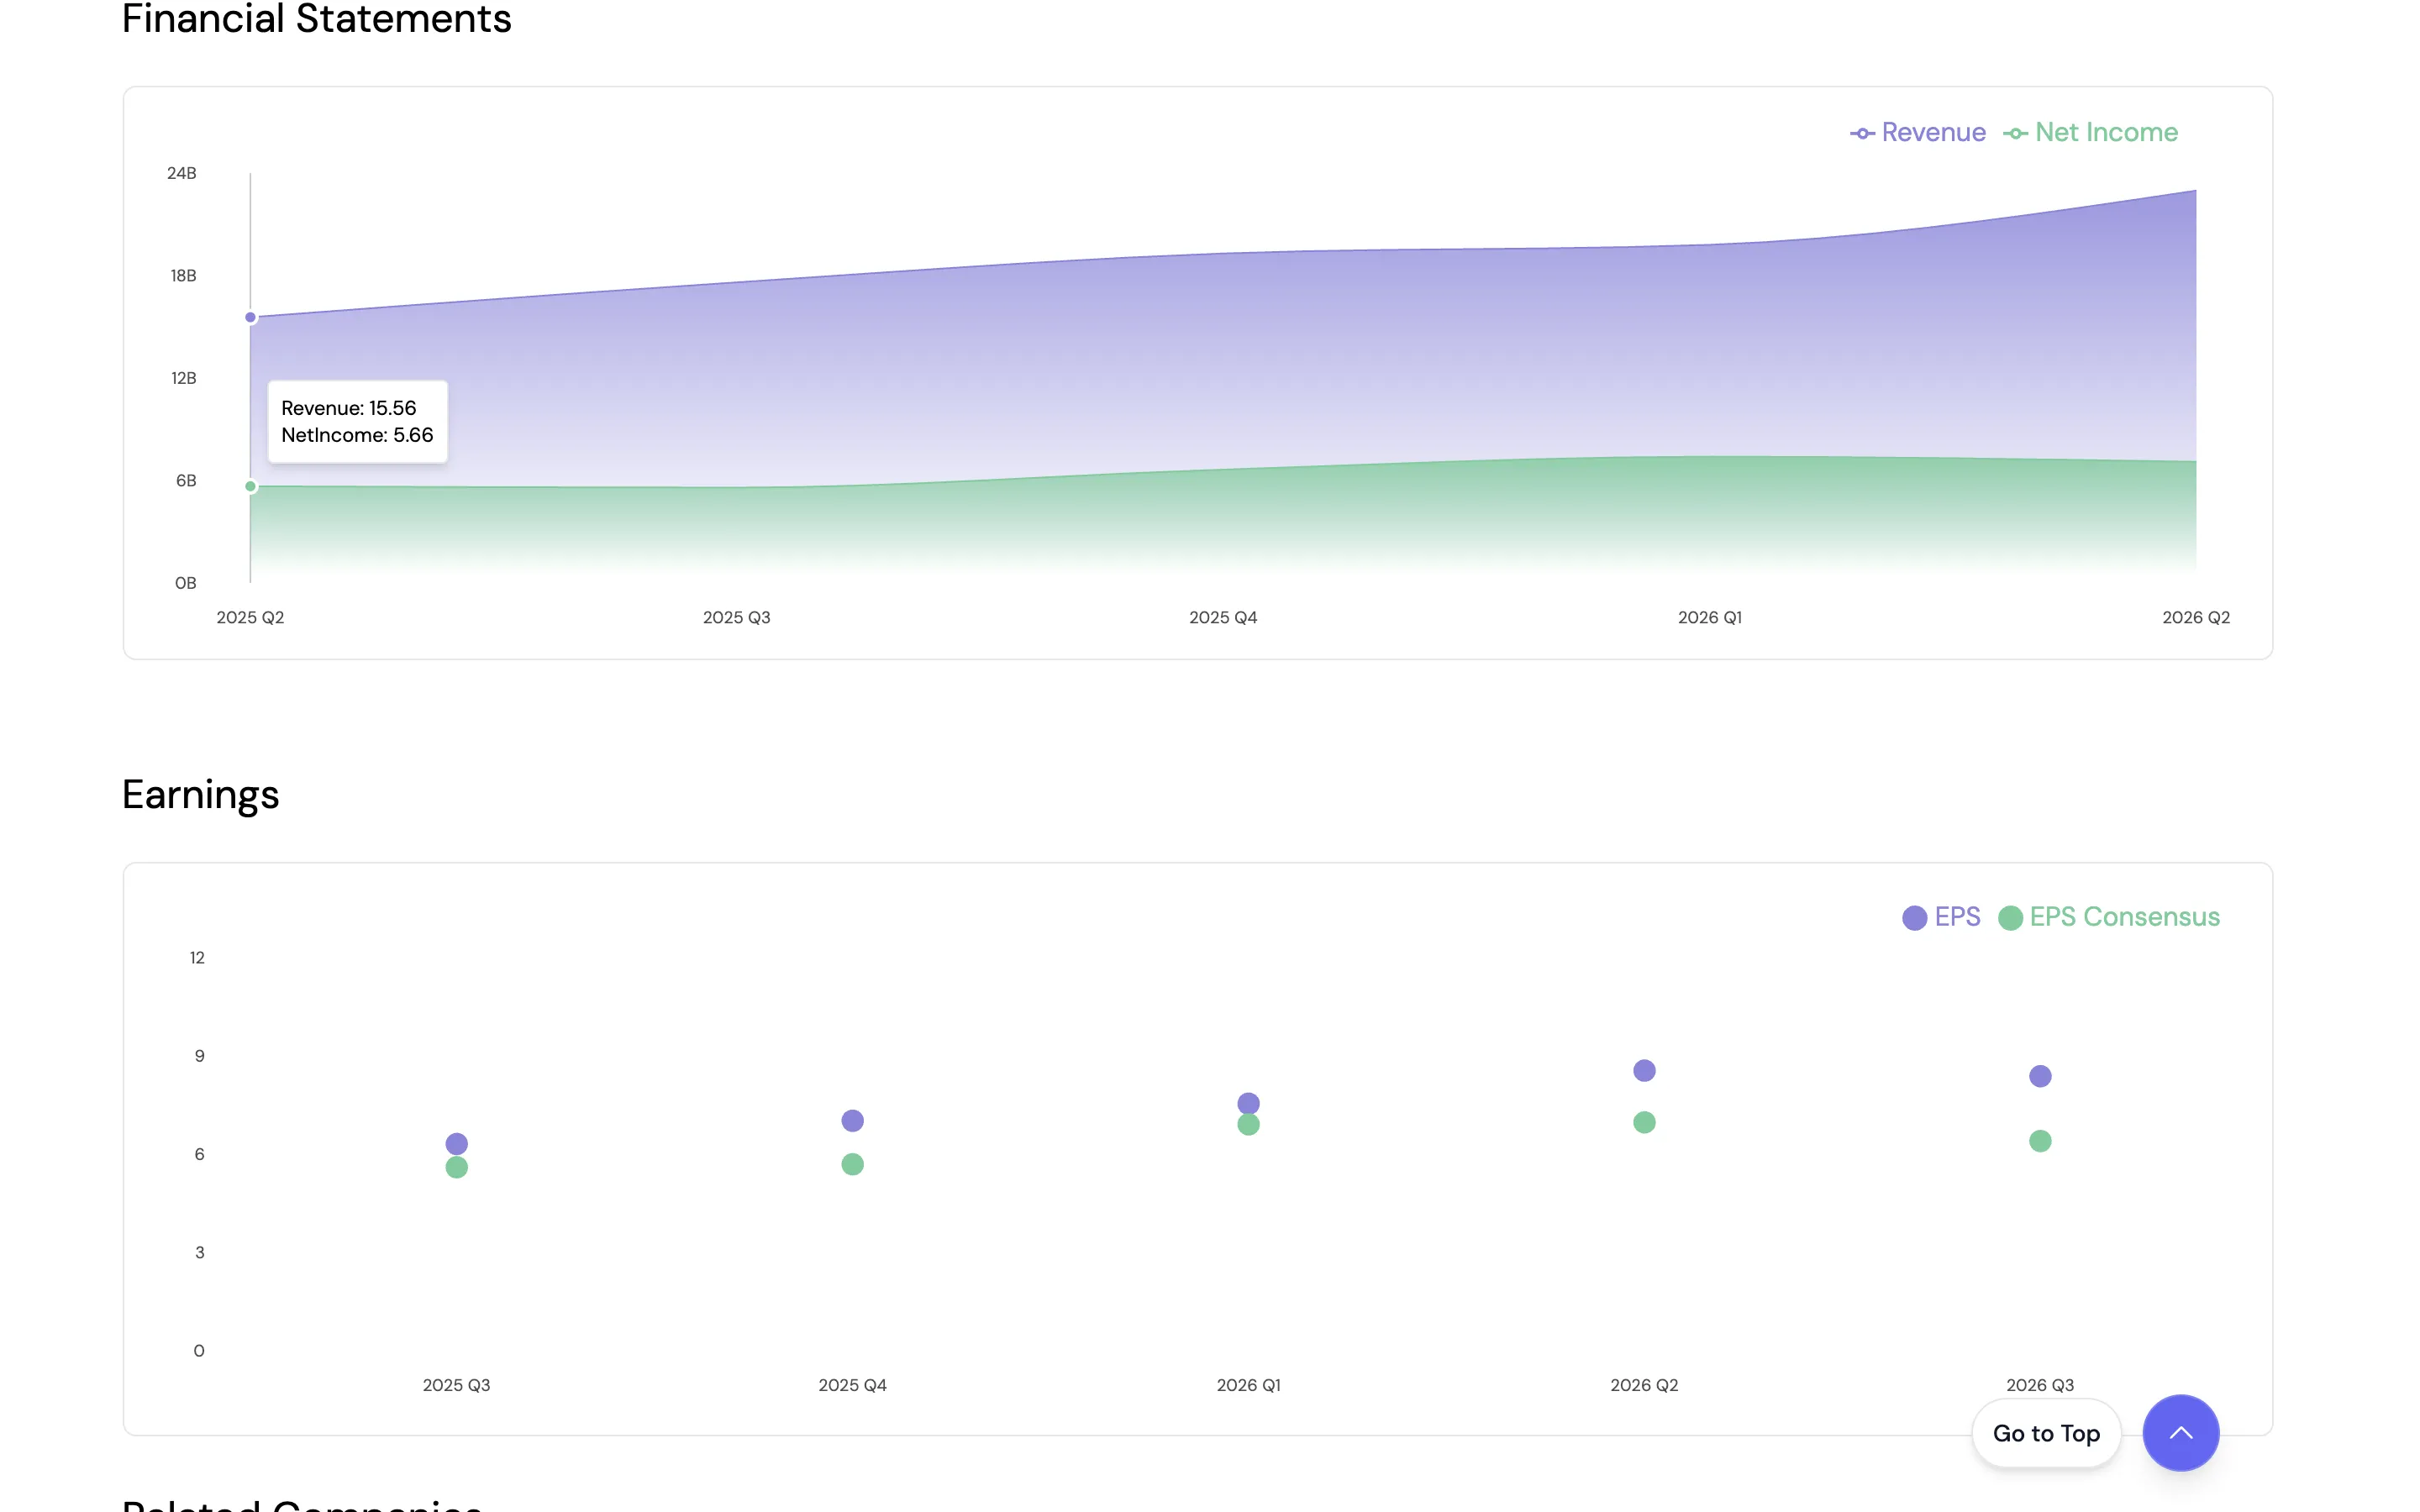Toggle the Net Income legend series
The image size is (2420, 1512).
(2090, 132)
